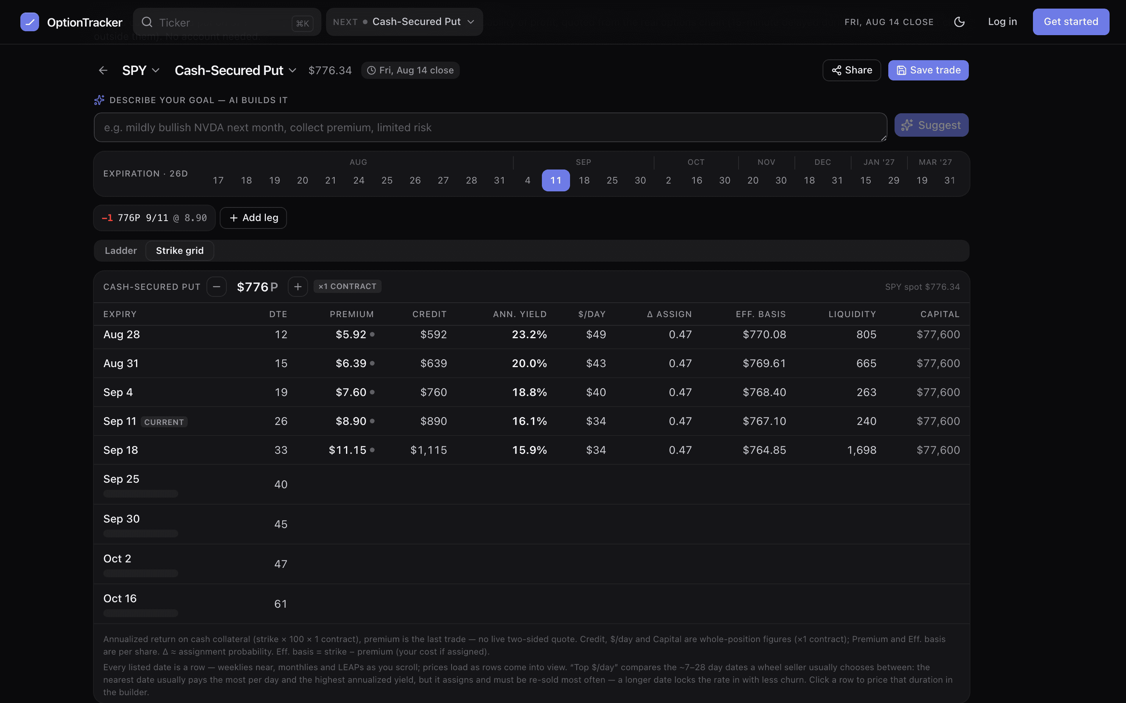Viewport: 1126px width, 703px height.
Task: Click the ANN. YIELD column header
Action: (520, 314)
